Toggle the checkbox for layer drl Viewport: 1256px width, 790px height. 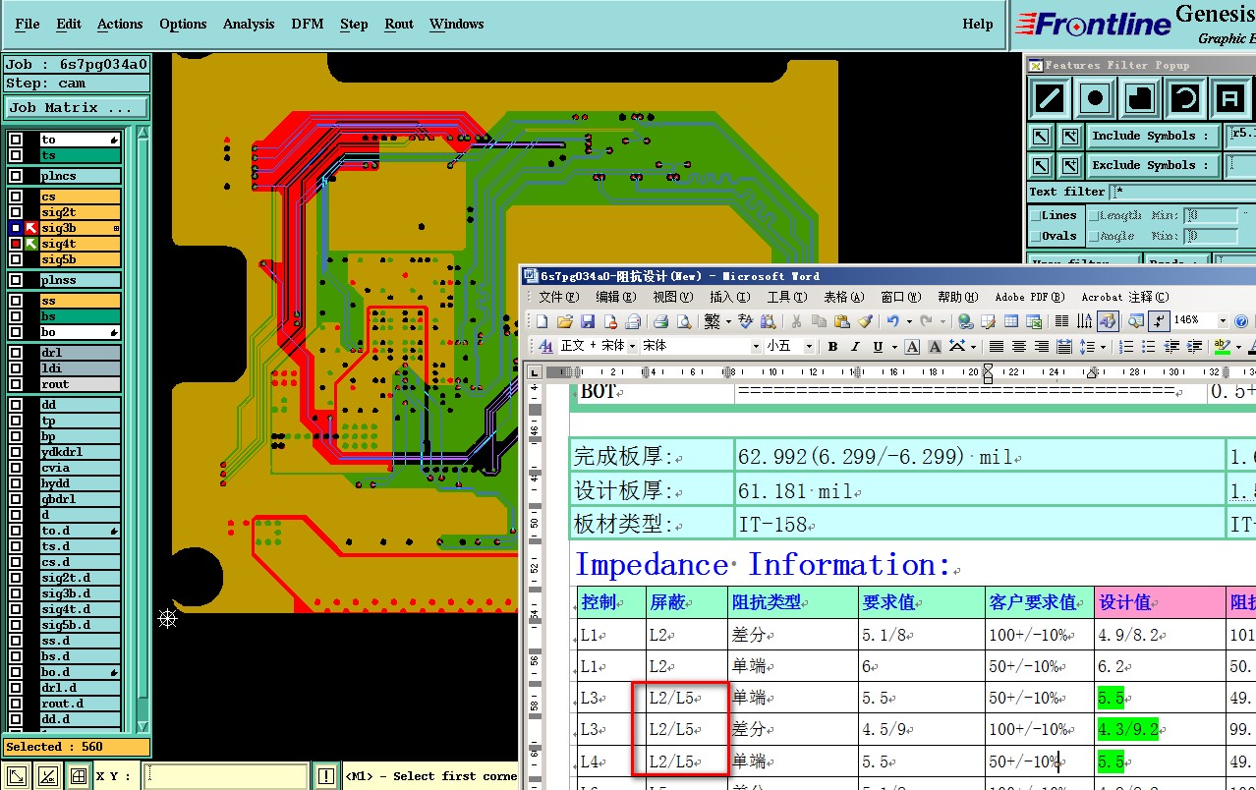(x=16, y=353)
